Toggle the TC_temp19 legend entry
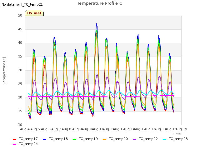The height and width of the screenshot is (150, 200). coord(85,139)
